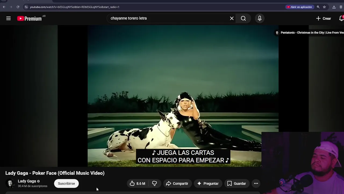
Task: Open site info icon in address bar
Action: tap(26, 7)
